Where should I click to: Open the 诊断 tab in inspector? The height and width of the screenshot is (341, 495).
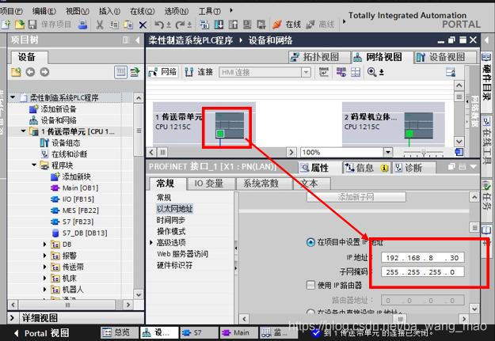[x=413, y=168]
